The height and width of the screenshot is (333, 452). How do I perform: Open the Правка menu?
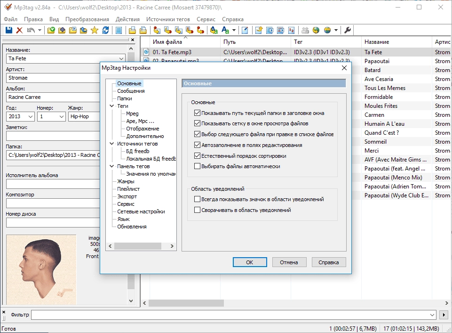click(x=33, y=19)
